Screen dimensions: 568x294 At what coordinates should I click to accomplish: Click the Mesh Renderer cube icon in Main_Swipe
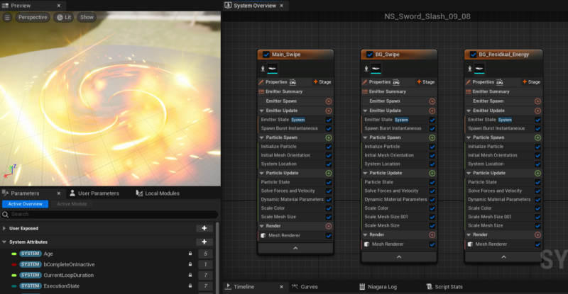point(263,235)
